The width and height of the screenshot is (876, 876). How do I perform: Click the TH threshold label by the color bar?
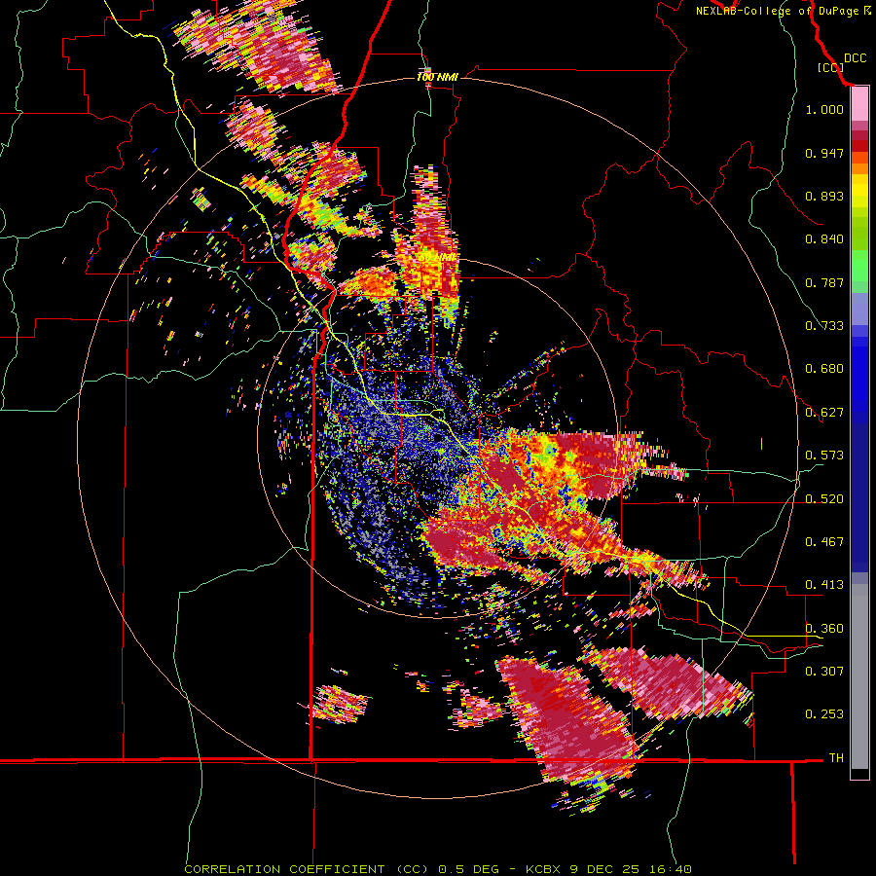point(836,758)
